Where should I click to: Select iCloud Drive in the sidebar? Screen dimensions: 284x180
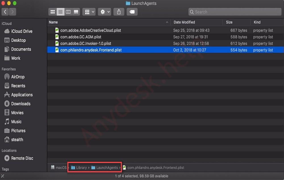pyautogui.click(x=22, y=31)
